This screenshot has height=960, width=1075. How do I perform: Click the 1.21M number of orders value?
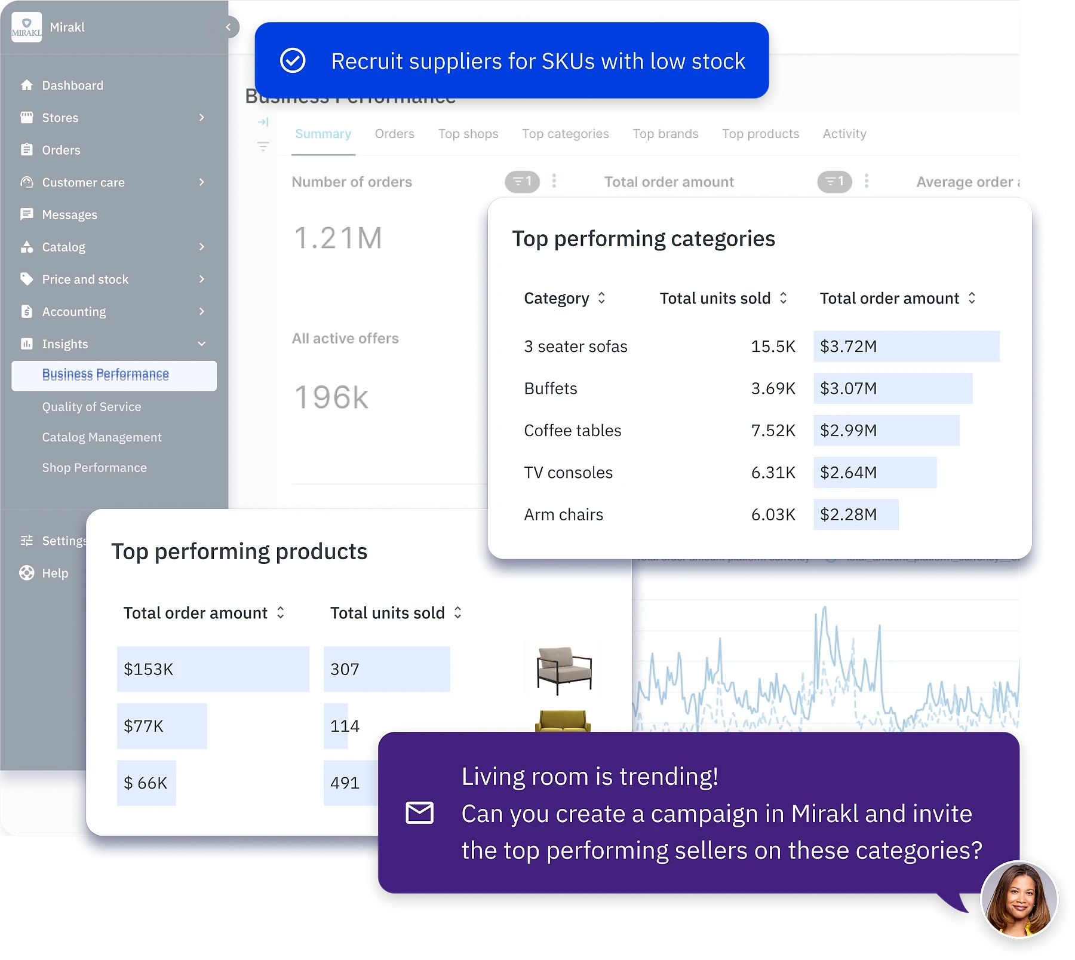point(339,238)
